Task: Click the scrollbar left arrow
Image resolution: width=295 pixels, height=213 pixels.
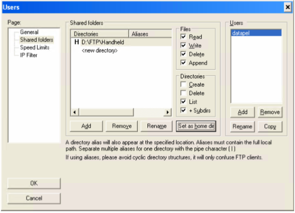Action: click(x=75, y=112)
